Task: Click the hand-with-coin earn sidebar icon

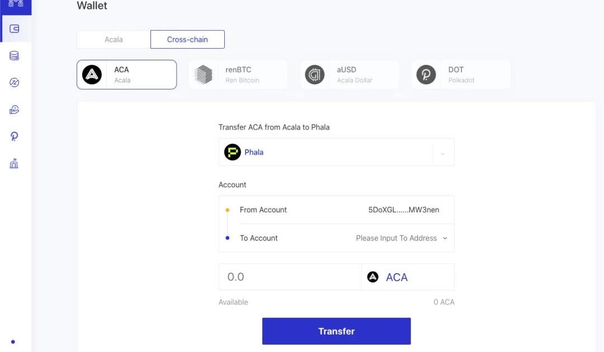Action: [x=14, y=110]
